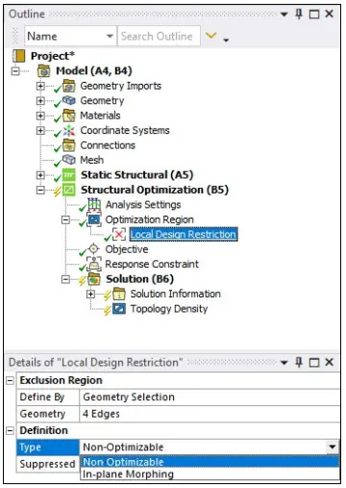Open the Name filter dropdown
Viewport: 346px width, 488px height.
click(110, 36)
